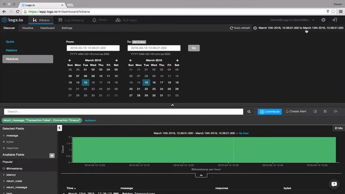The image size is (345, 194).
Task: Click the green histogram bar
Action: 204,150
